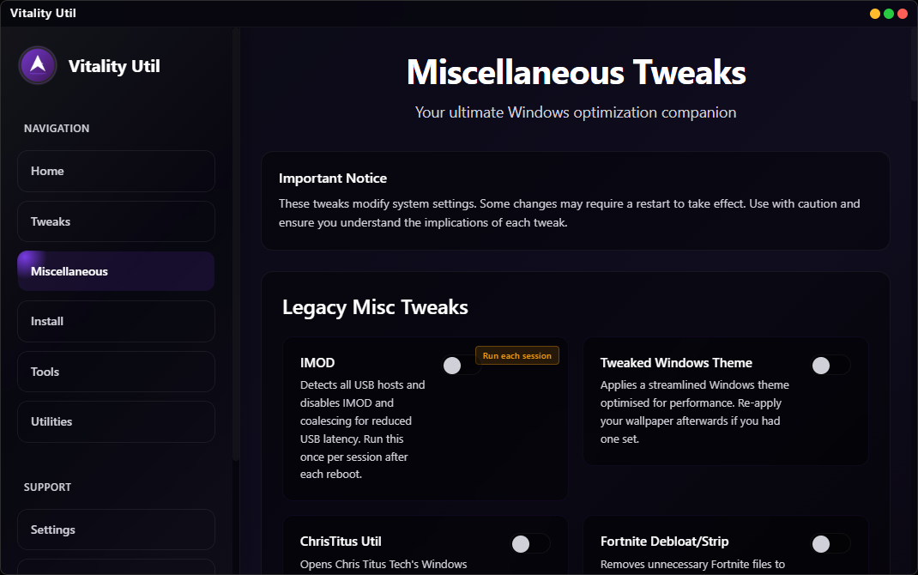This screenshot has height=575, width=918.
Task: Click the Vitality Util logo icon
Action: [37, 65]
